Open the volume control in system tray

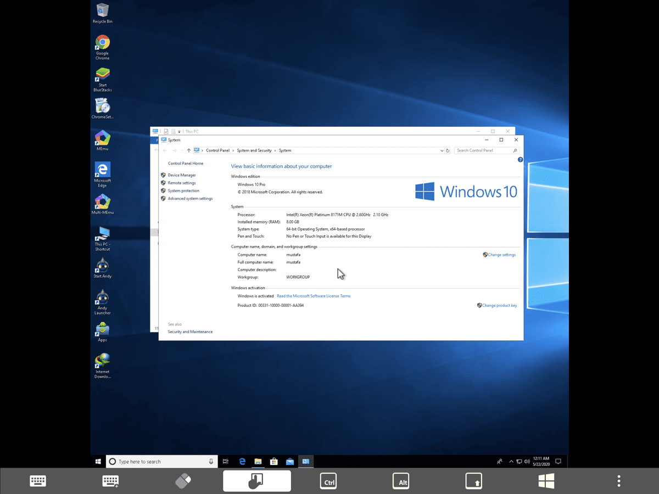click(527, 462)
